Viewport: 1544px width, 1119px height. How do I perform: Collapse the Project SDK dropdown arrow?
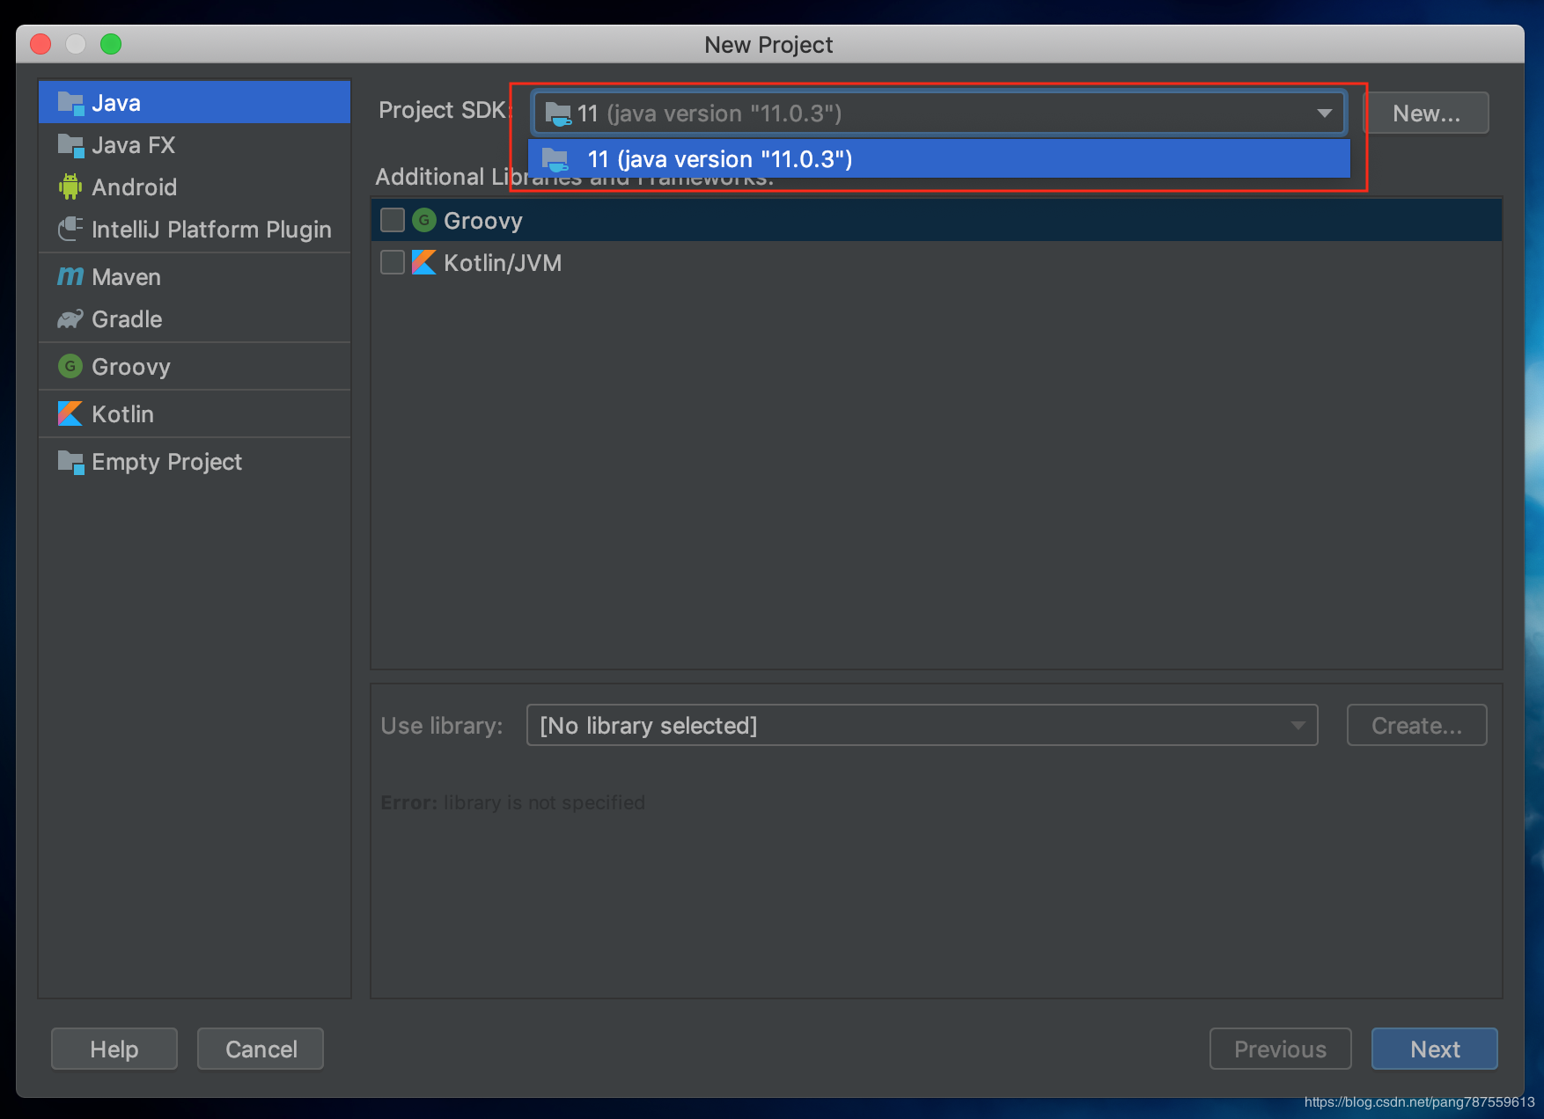1324,113
